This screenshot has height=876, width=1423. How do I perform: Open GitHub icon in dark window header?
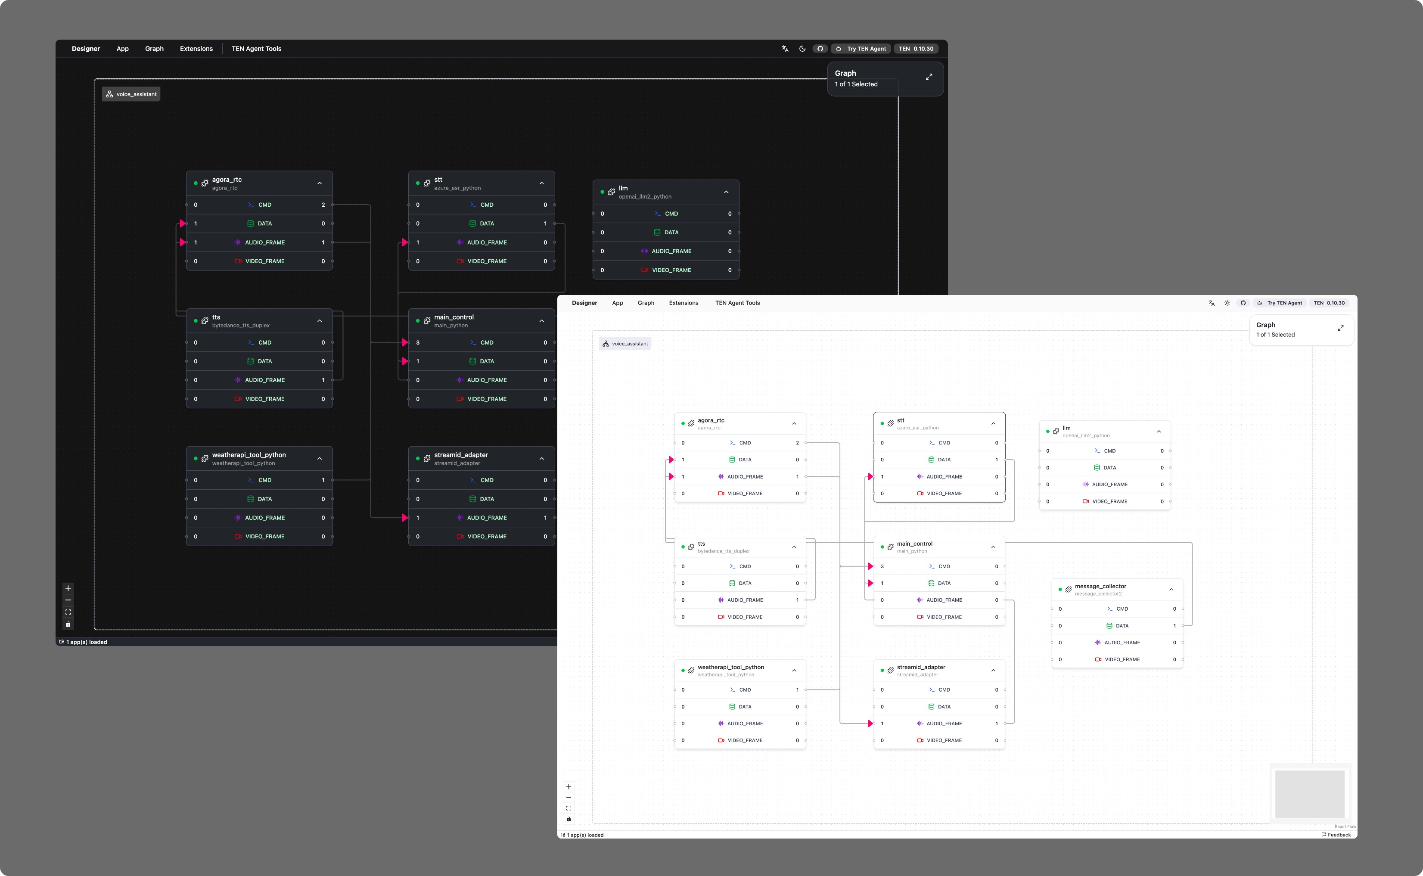point(820,49)
